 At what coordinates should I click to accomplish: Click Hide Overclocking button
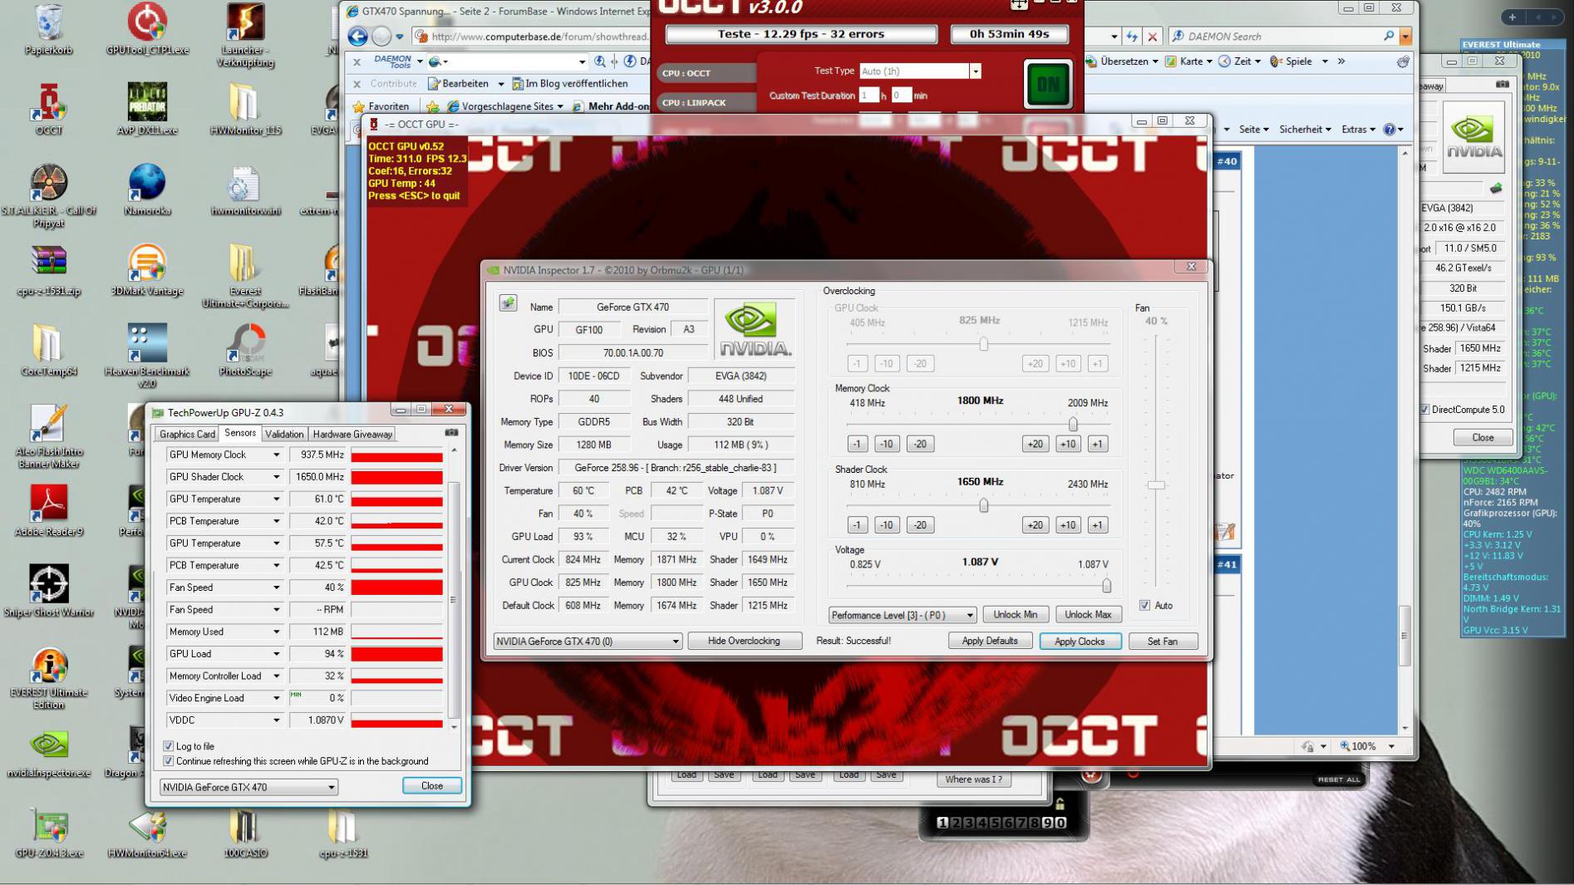tap(744, 641)
